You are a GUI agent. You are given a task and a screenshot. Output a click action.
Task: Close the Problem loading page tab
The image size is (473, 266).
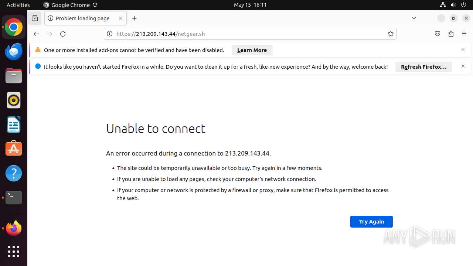tap(120, 18)
